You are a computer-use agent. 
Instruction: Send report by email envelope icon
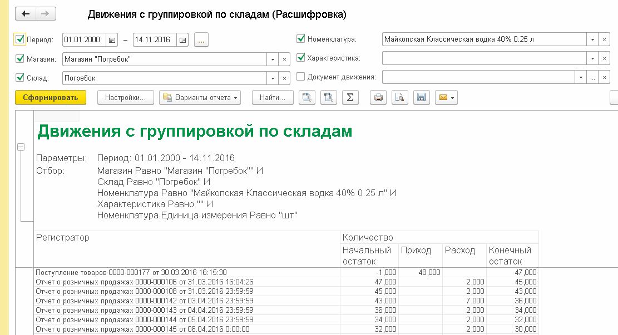tap(443, 97)
